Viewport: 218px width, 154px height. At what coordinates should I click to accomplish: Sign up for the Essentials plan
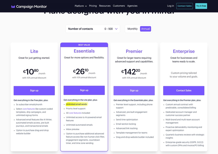click(x=84, y=90)
